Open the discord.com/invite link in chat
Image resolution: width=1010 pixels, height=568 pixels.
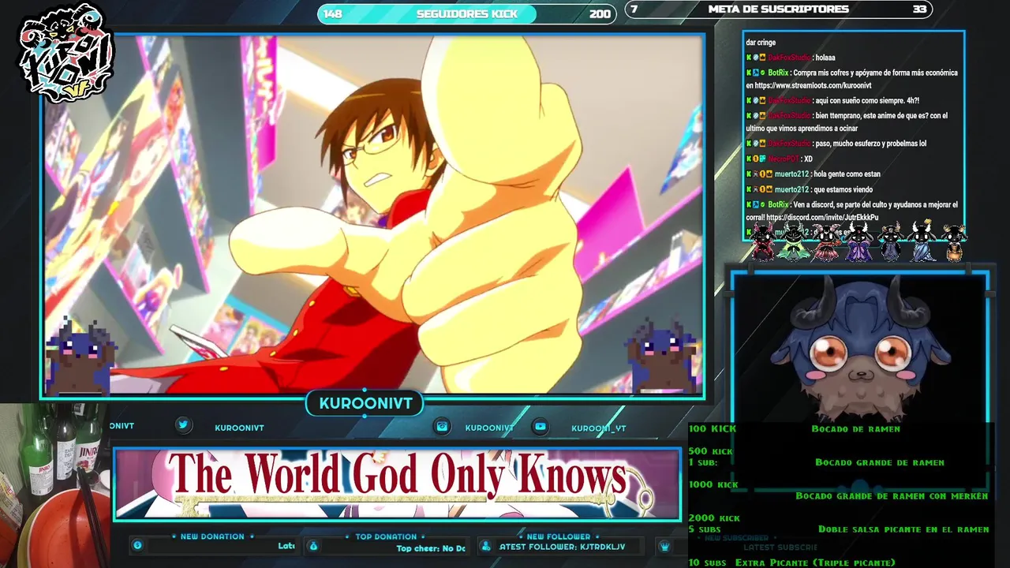[821, 217]
